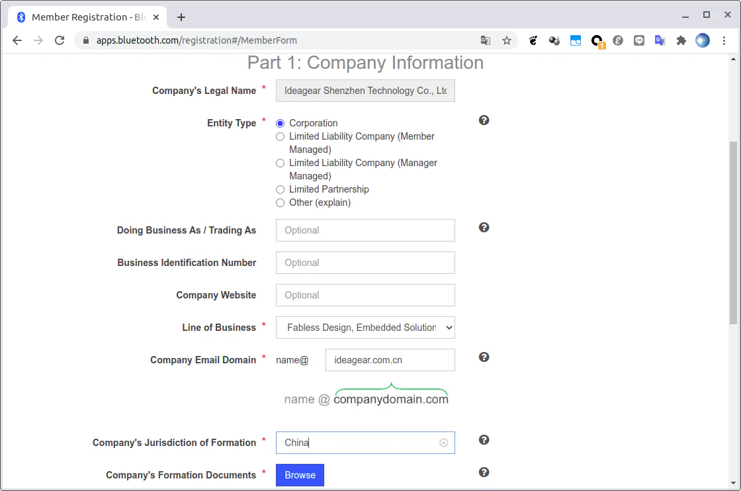Screen dimensions: 741x491
Task: Open the extension icon with badge 1
Action: (x=597, y=42)
